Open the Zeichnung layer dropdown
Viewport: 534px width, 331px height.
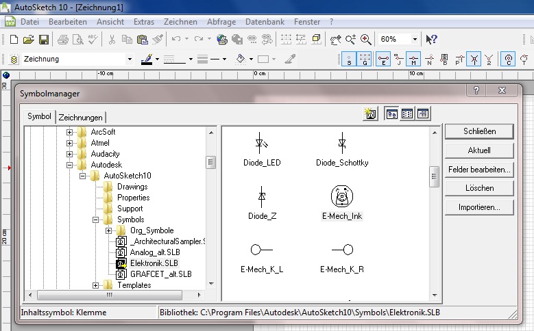coord(130,59)
